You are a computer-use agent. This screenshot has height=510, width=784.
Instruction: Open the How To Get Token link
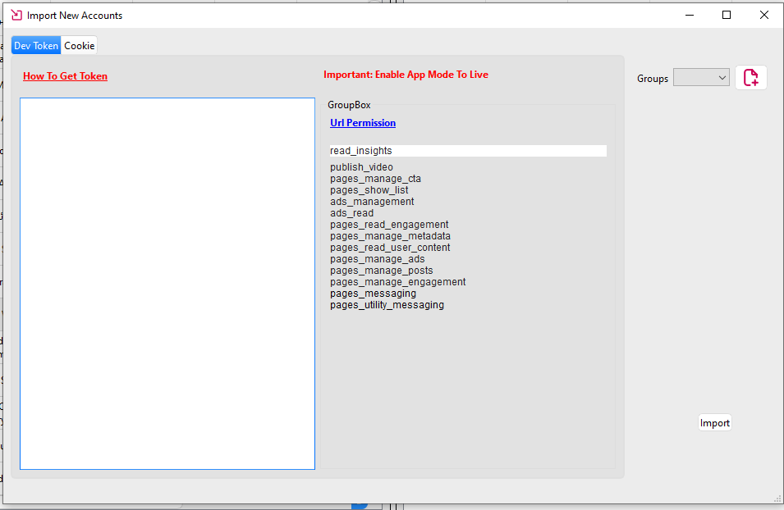click(65, 76)
